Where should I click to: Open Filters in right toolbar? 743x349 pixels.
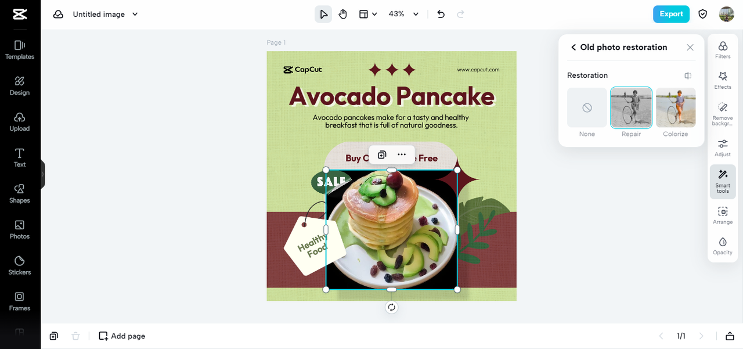coord(723,51)
